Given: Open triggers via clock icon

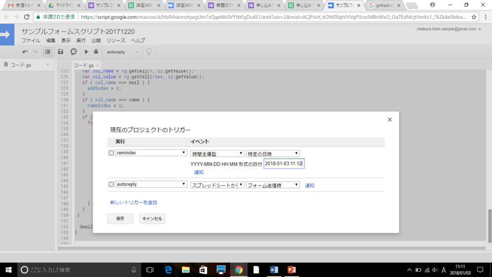Looking at the screenshot, I should click(x=74, y=52).
